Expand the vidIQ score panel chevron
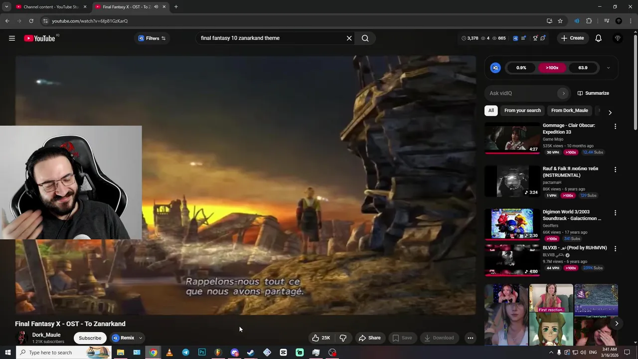The width and height of the screenshot is (638, 359). click(x=608, y=68)
